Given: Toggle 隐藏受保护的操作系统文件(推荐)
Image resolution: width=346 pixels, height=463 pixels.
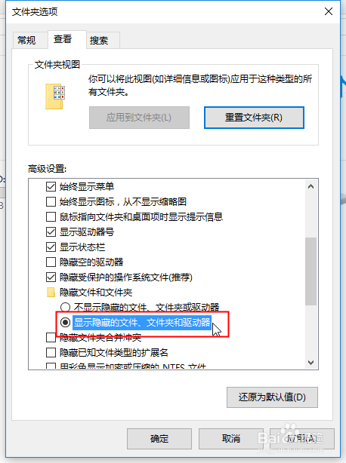Looking at the screenshot, I should [51, 277].
